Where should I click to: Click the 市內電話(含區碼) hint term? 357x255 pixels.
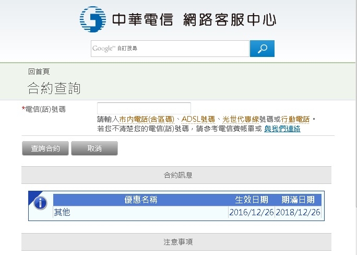147,119
